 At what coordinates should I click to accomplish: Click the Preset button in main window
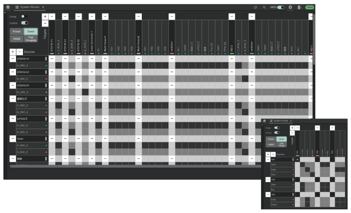pos(16,31)
